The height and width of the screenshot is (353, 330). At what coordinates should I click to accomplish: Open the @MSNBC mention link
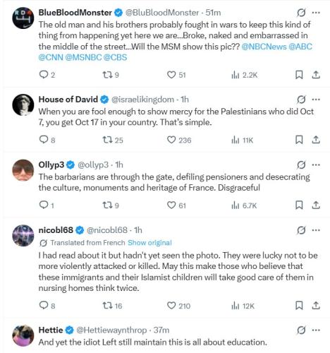[x=83, y=57]
